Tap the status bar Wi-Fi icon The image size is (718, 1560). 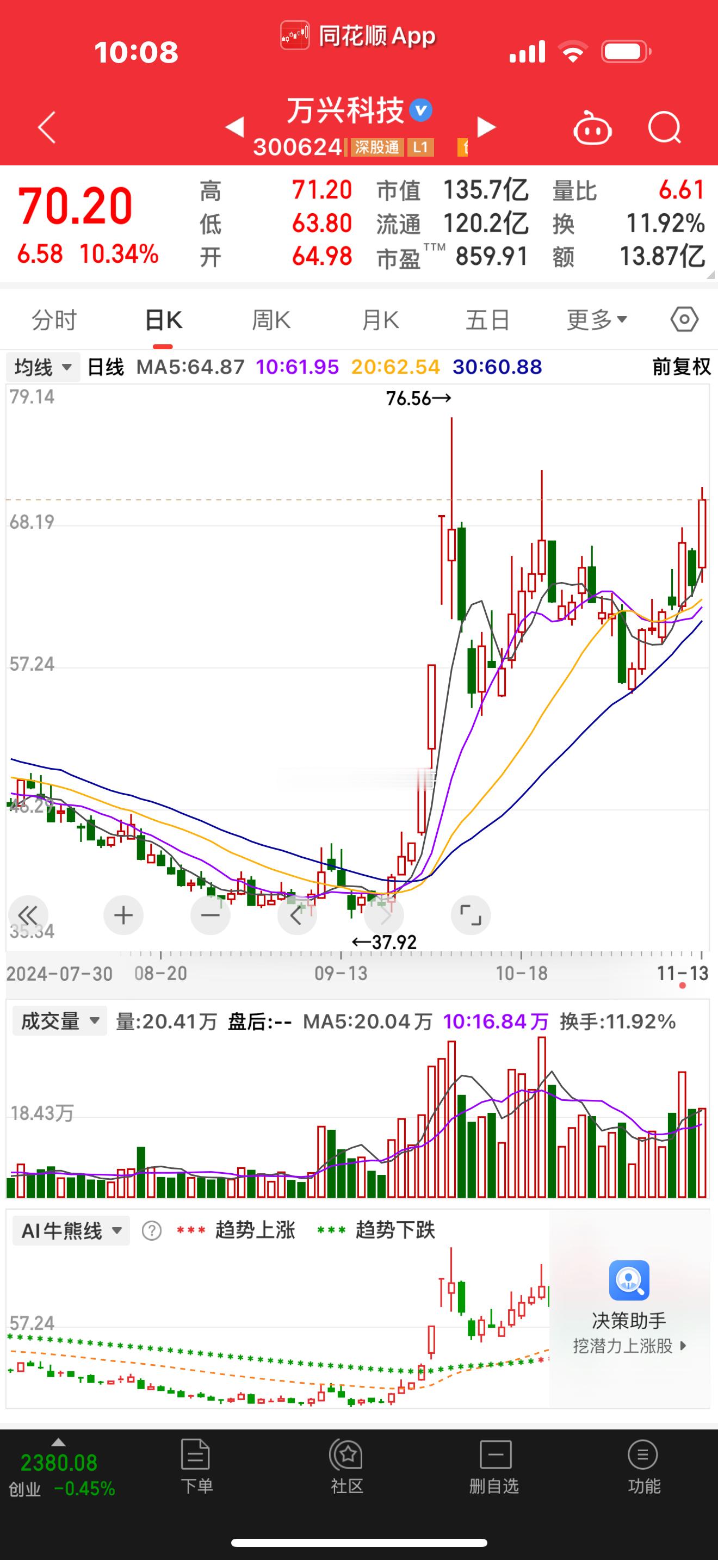573,52
